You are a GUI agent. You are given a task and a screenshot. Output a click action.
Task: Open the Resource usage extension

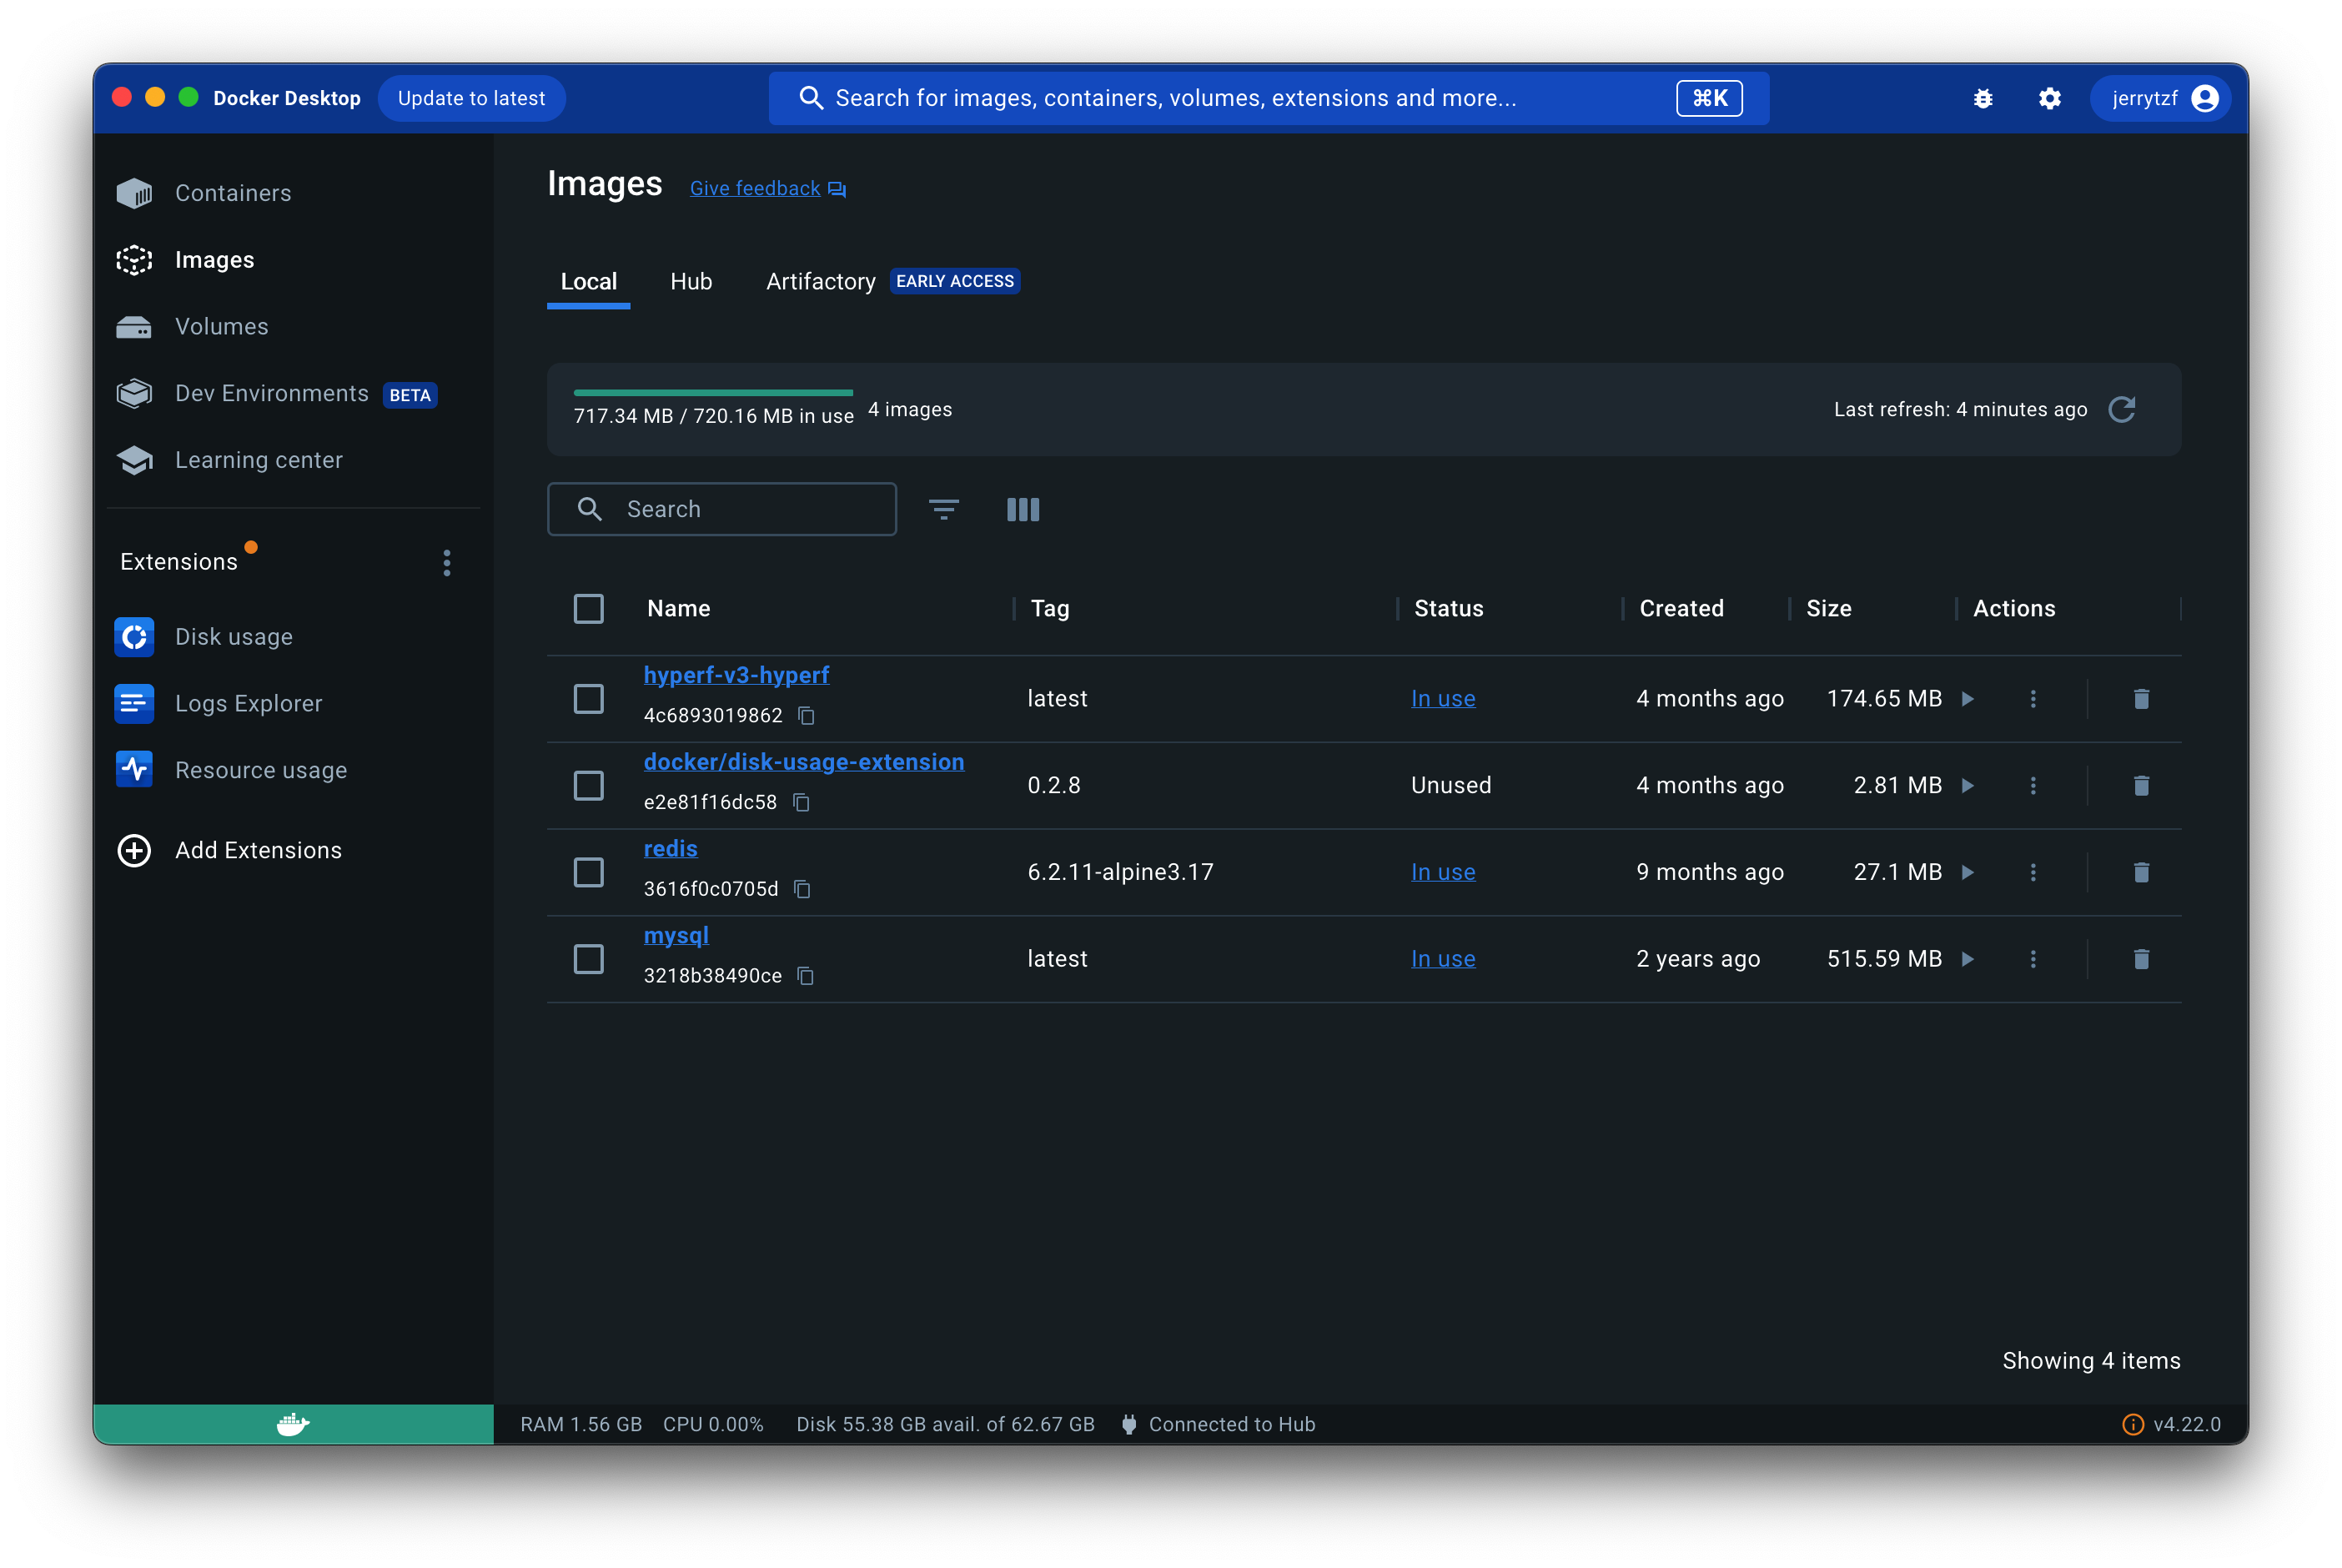click(x=231, y=770)
